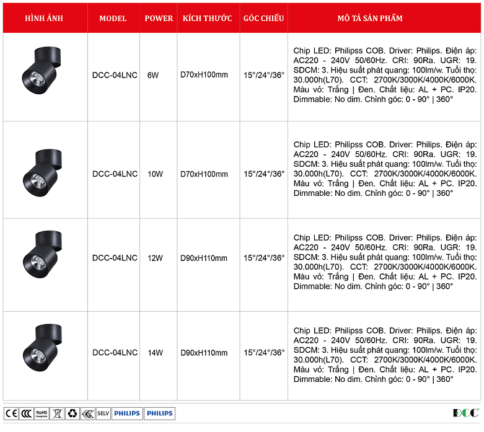Click the CE certification mark icon

pyautogui.click(x=11, y=413)
